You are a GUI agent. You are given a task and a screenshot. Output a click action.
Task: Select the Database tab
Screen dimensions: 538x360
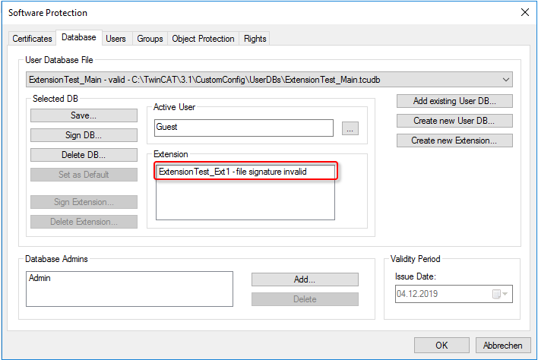(78, 37)
